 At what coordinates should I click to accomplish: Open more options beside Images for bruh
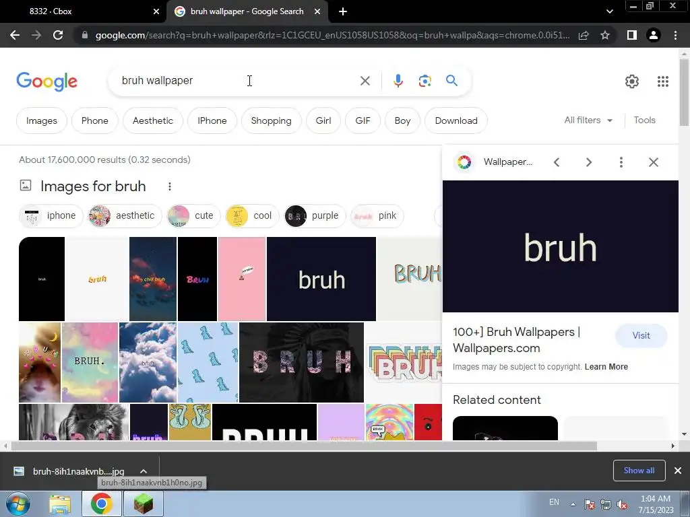169,186
